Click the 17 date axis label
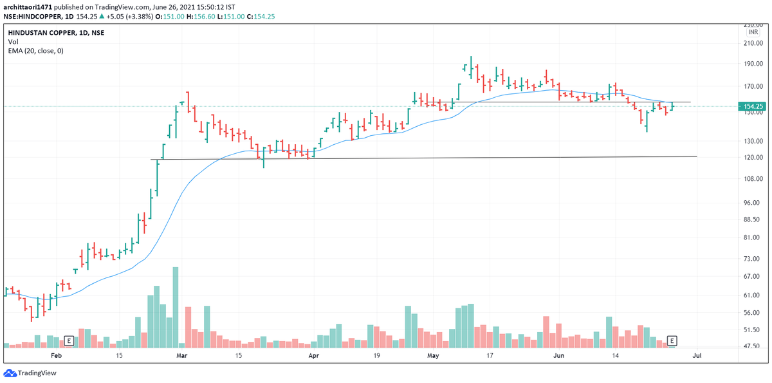This screenshot has width=772, height=383. click(490, 355)
